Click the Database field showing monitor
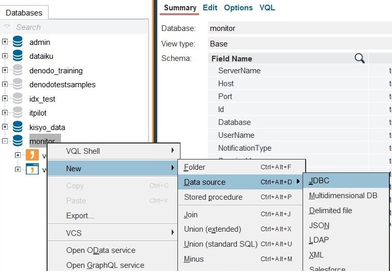Viewport: 392px width, 272px height. pos(300,28)
